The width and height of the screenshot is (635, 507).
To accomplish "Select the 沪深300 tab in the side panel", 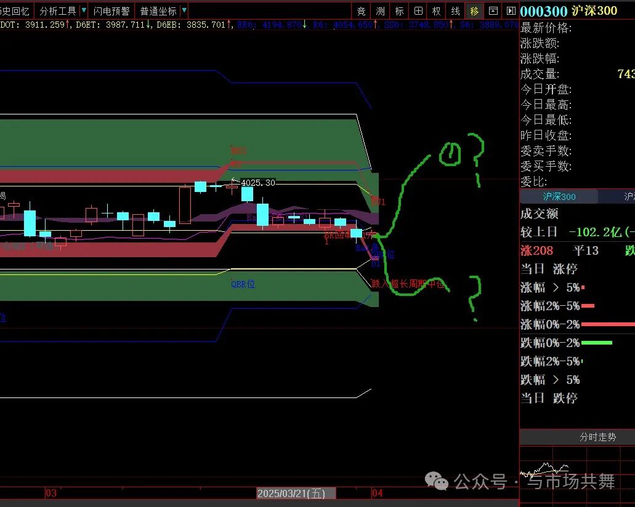I will 559,197.
